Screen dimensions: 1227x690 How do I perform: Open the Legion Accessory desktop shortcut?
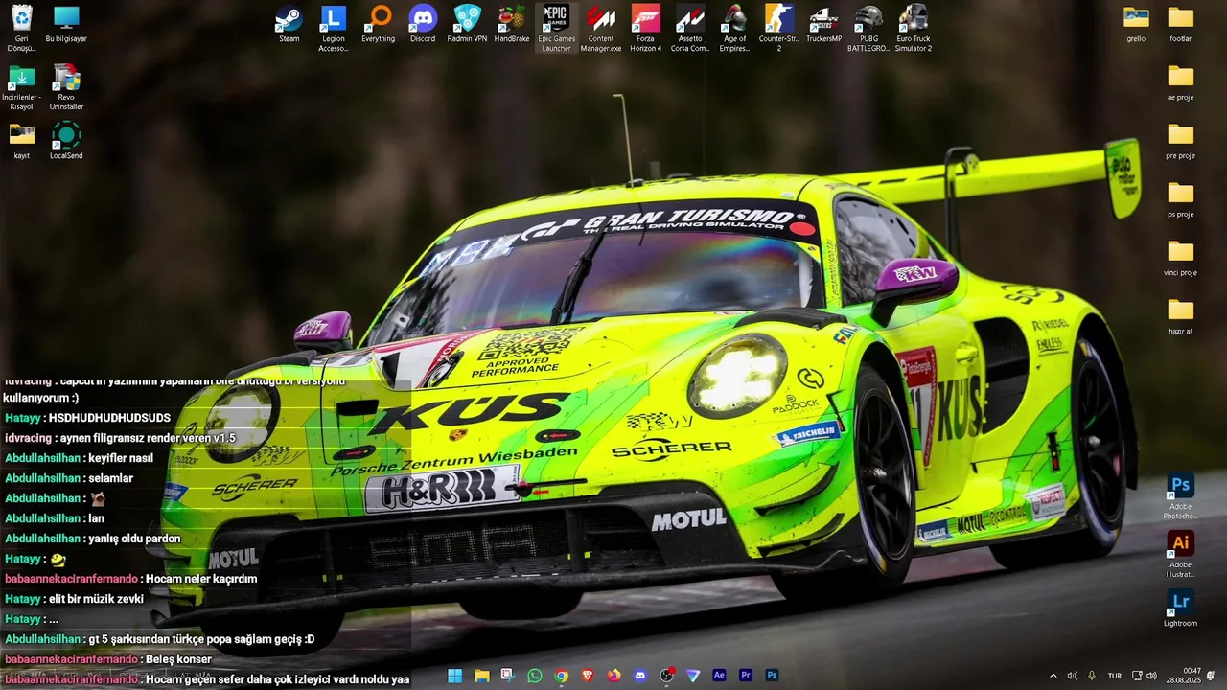333,29
